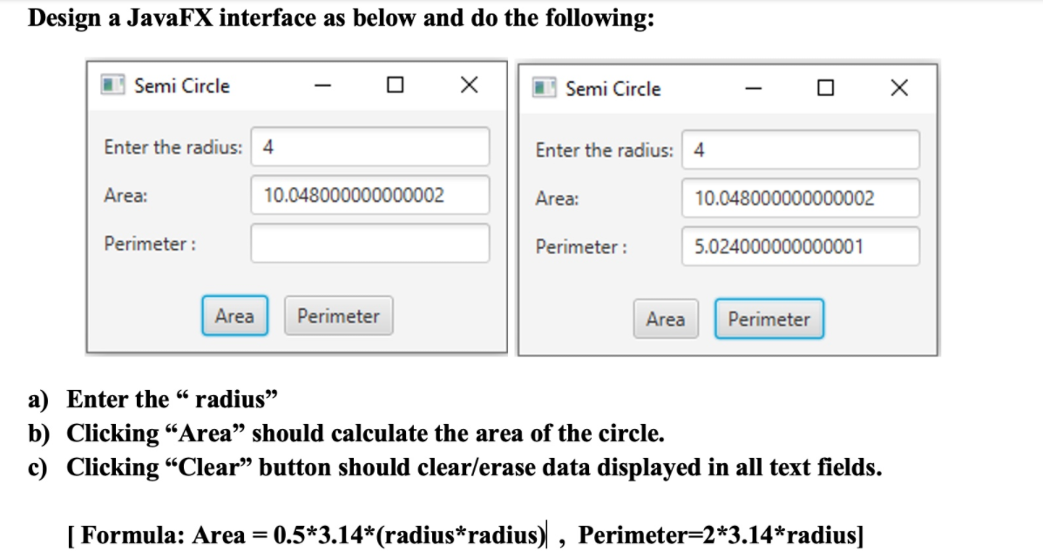Click the Area result field showing 10.048000000000002

coord(369,195)
